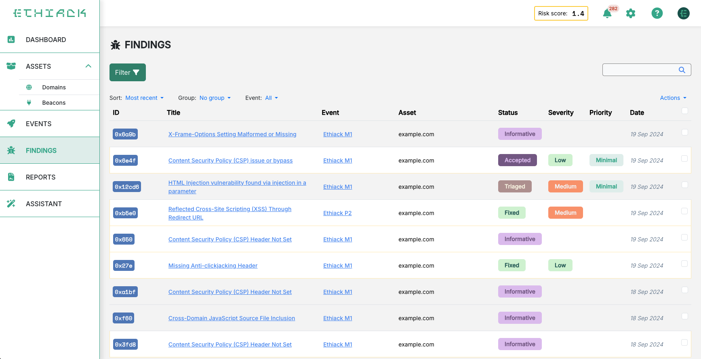
Task: Check the box for finding 0x12cd6
Action: pos(684,185)
